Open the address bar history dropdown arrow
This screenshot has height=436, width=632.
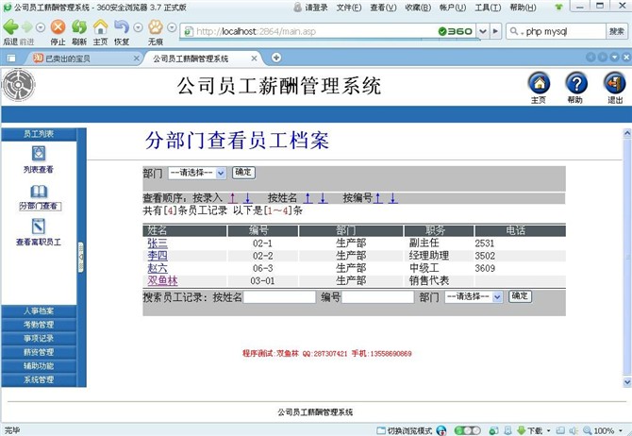click(x=483, y=31)
